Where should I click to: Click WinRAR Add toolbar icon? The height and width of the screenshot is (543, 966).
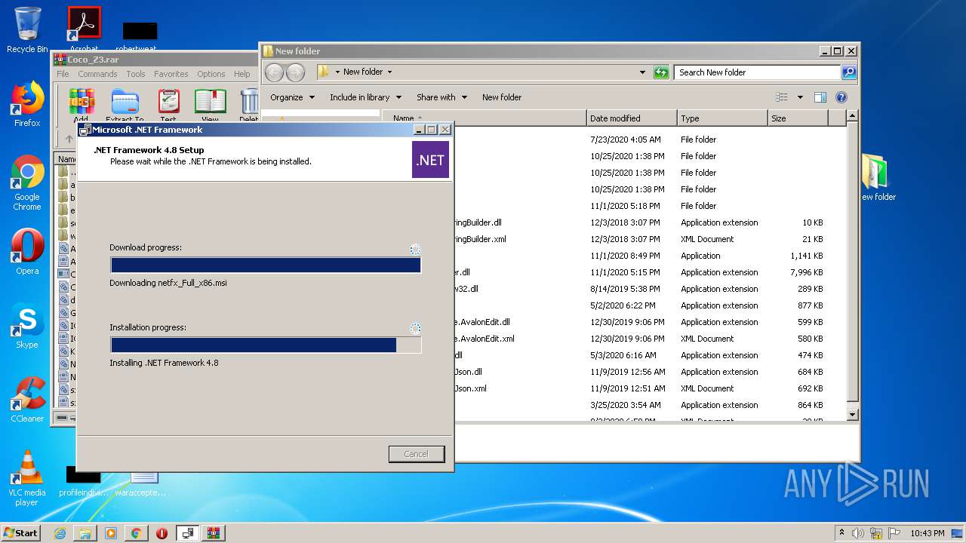(81, 105)
